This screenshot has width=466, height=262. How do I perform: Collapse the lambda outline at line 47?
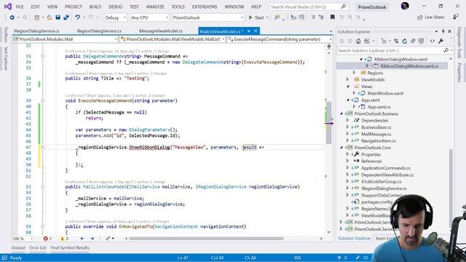[x=42, y=147]
